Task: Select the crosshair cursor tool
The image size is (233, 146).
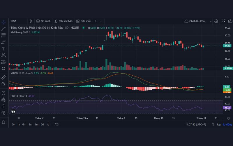Action: (3, 22)
